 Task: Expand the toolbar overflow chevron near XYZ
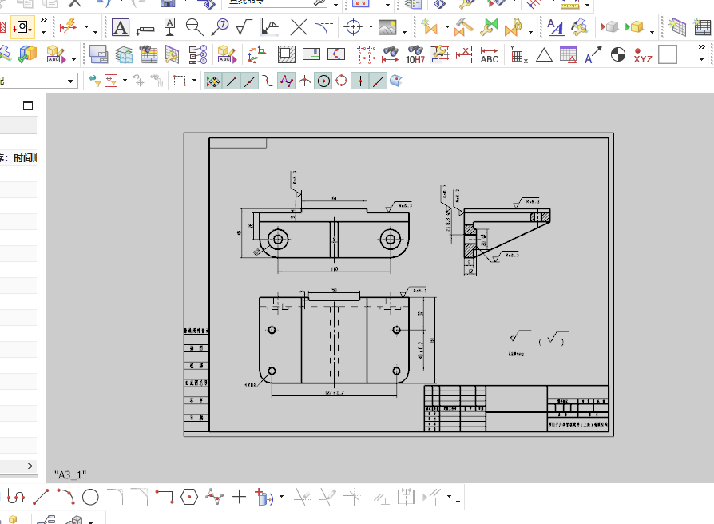point(702,47)
